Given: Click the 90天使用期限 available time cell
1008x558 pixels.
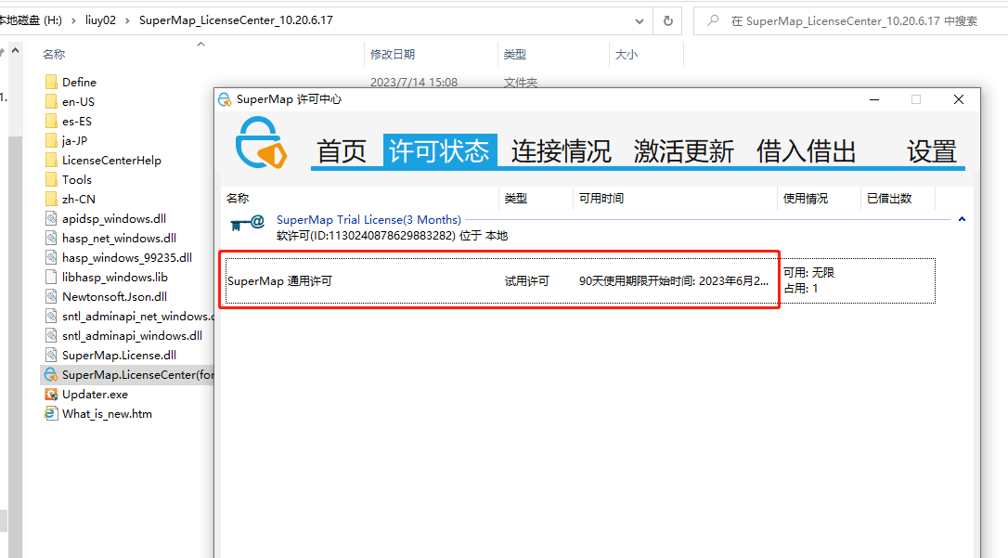Looking at the screenshot, I should click(674, 281).
